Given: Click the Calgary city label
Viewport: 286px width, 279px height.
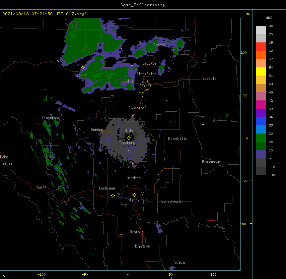Looking at the screenshot, I should point(132,200).
